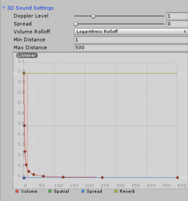The image size is (188, 201).
Task: Click the Doppler Level value field
Action: tap(177, 16)
